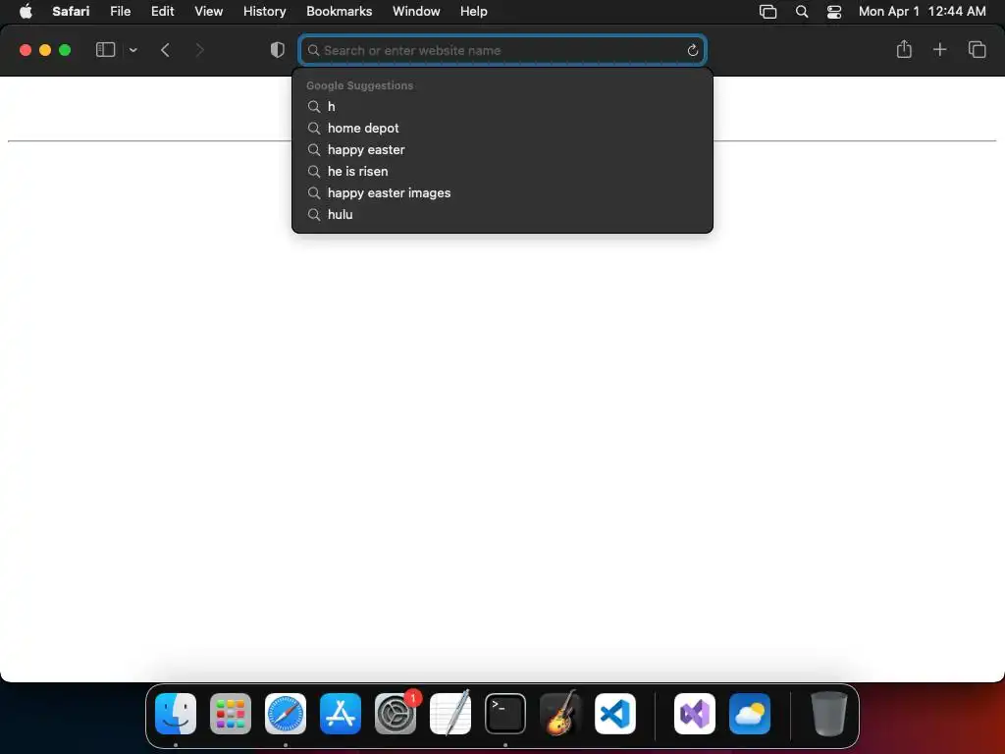The width and height of the screenshot is (1005, 754).
Task: Open the Safari application menu
Action: [71, 12]
